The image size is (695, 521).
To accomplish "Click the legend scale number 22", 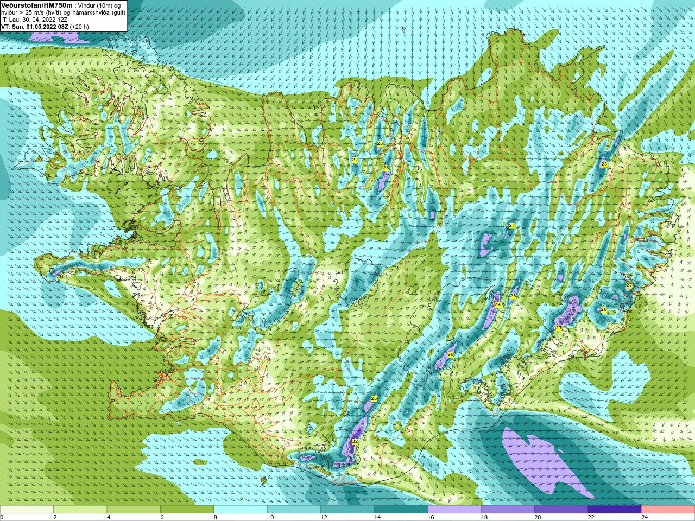I will 591,517.
